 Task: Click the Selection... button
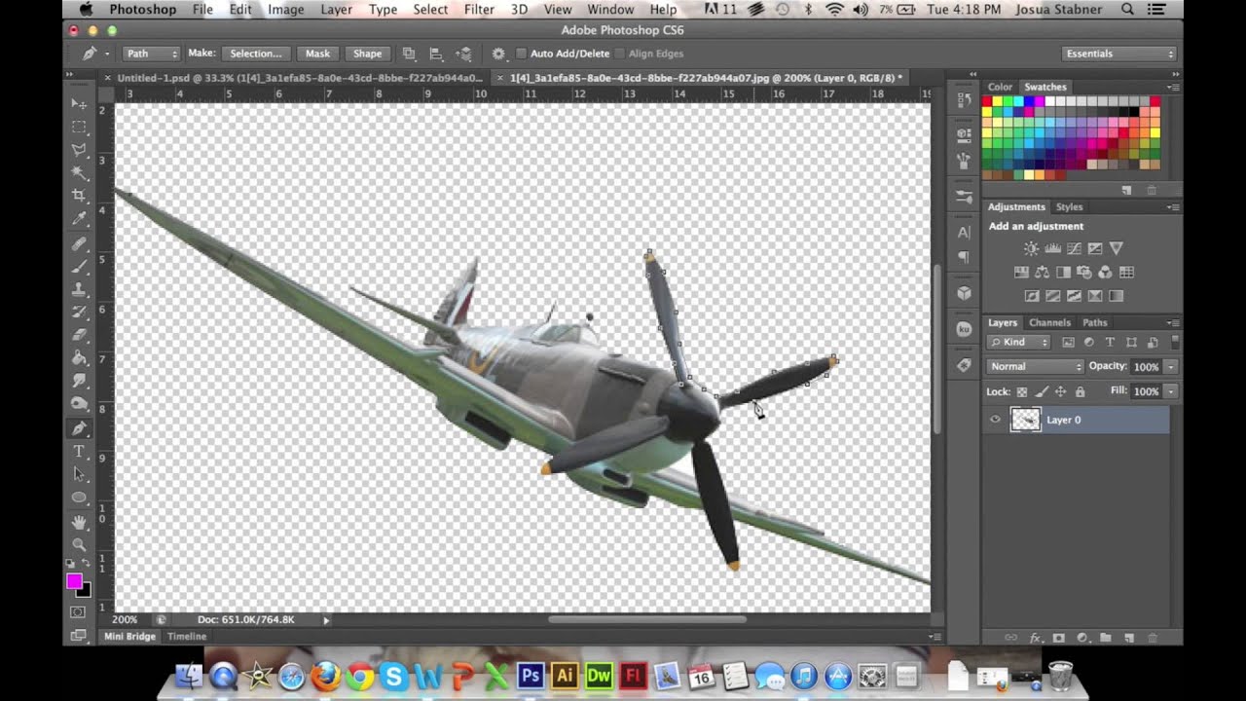256,54
